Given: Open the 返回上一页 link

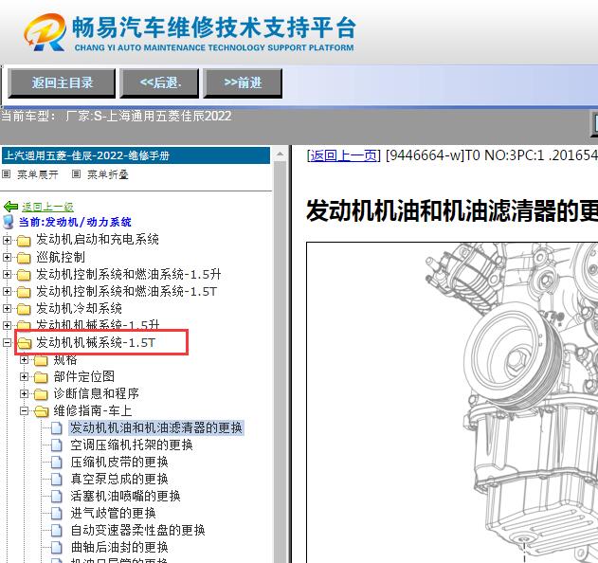Looking at the screenshot, I should click(x=344, y=155).
